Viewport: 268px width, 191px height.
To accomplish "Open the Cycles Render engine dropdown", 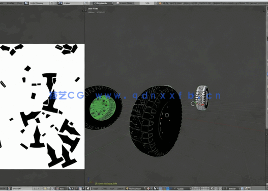I will (103, 3).
